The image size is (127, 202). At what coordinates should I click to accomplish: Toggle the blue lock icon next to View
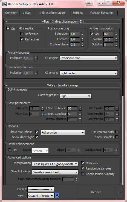[x=57, y=195]
